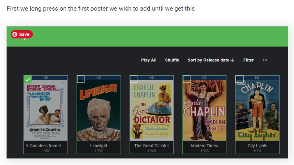Uncheck A Countess from Hong Kong checkbox
Image resolution: width=294 pixels, height=165 pixels.
click(x=28, y=79)
